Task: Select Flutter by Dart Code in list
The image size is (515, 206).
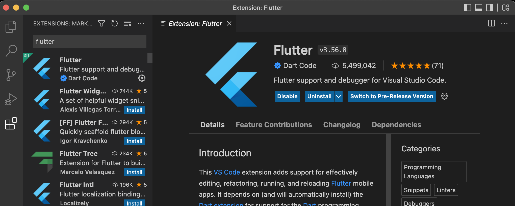Action: click(86, 69)
